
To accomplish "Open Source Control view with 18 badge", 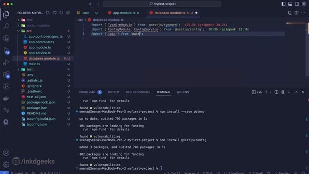I will click(6, 50).
